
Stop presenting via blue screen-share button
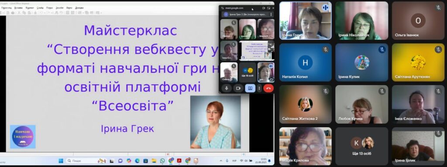tap(250, 89)
